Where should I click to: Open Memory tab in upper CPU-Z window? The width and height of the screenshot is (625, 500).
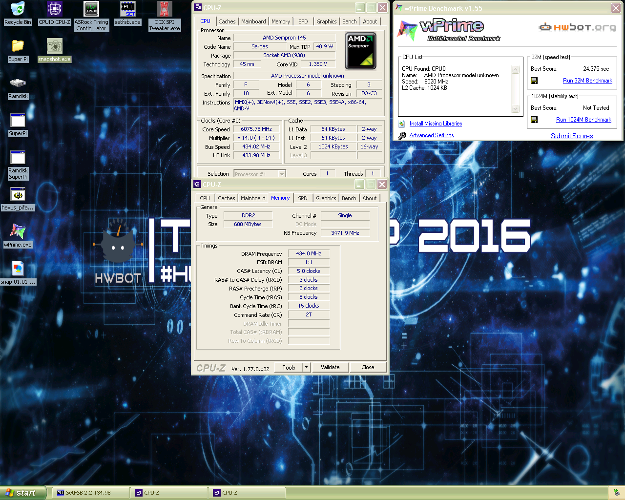tap(281, 21)
